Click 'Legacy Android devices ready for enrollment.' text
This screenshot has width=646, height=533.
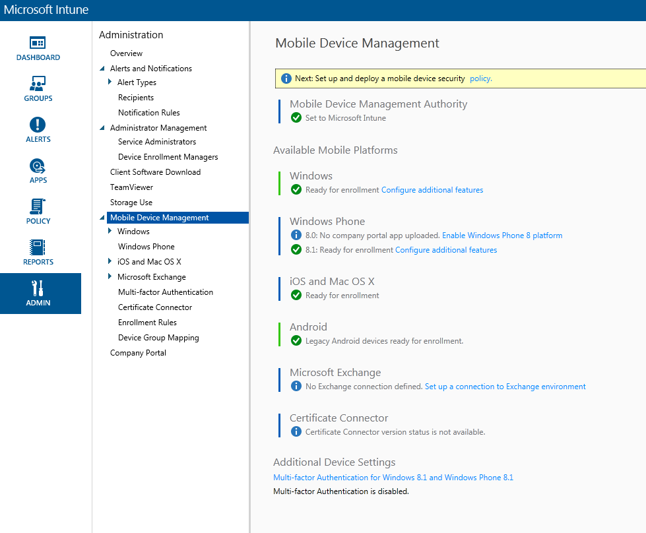coord(385,341)
